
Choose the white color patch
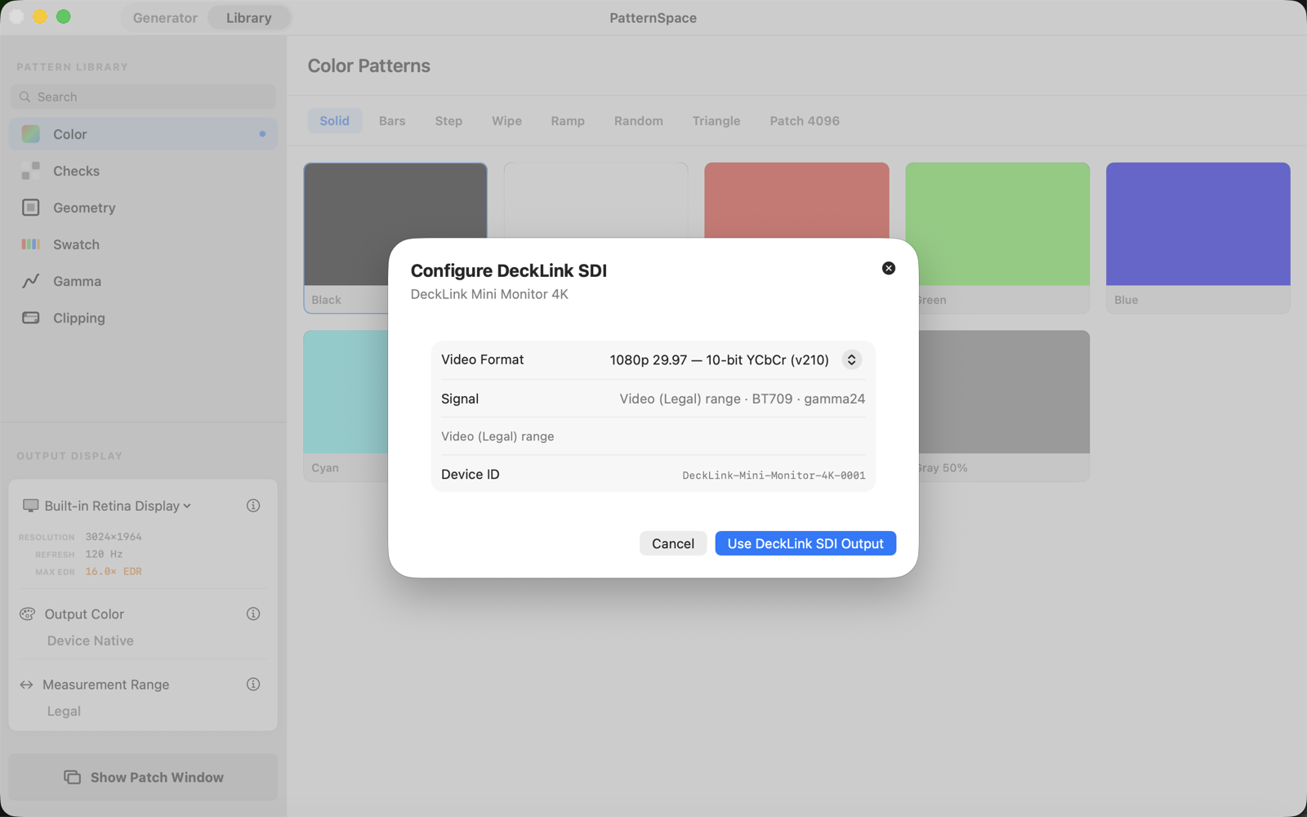[x=596, y=200]
